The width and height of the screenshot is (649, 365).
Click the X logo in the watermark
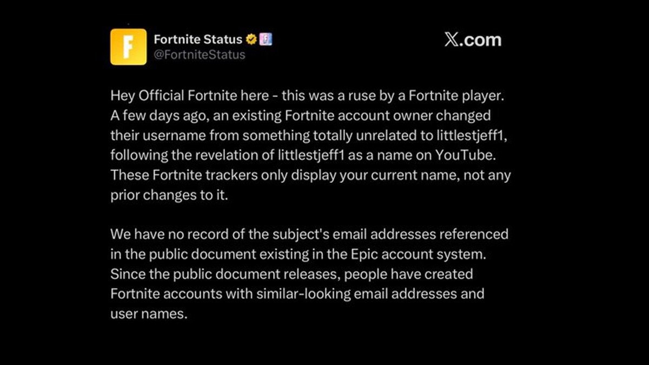coord(452,40)
